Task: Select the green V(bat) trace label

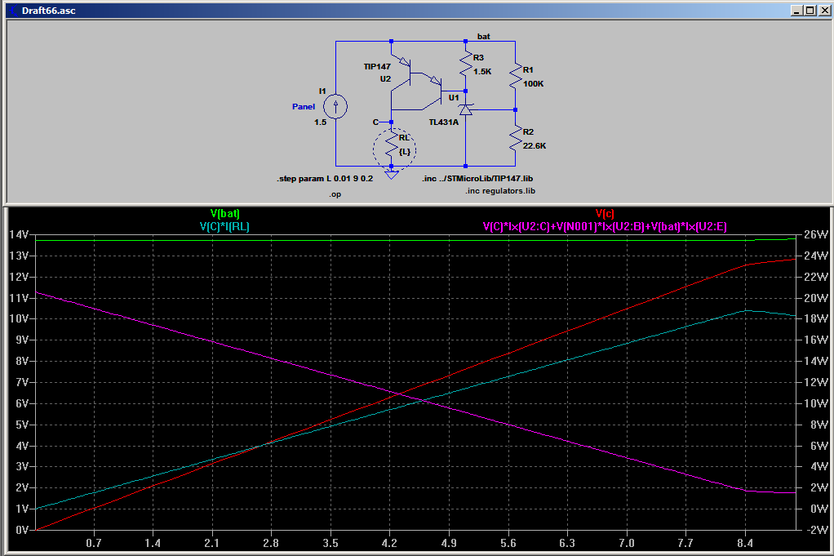Action: click(225, 213)
